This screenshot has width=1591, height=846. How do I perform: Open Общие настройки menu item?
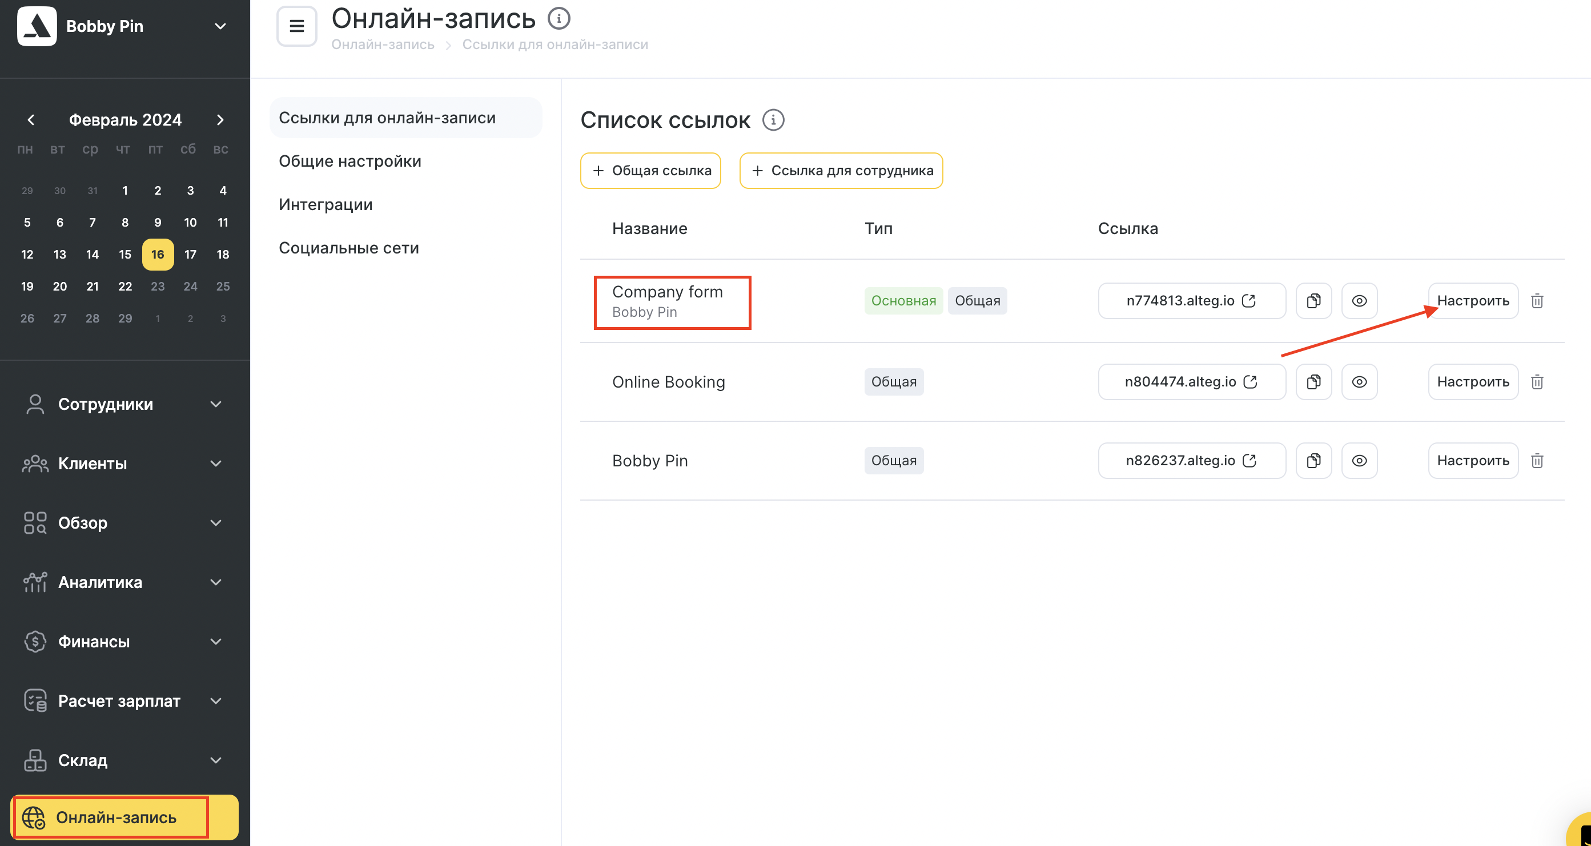pyautogui.click(x=349, y=160)
